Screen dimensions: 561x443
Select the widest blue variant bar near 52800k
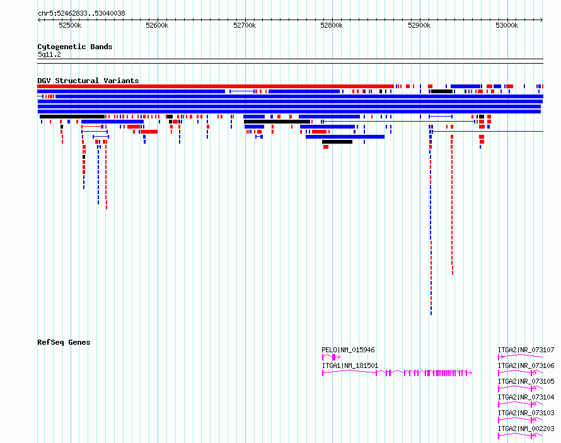coord(345,137)
